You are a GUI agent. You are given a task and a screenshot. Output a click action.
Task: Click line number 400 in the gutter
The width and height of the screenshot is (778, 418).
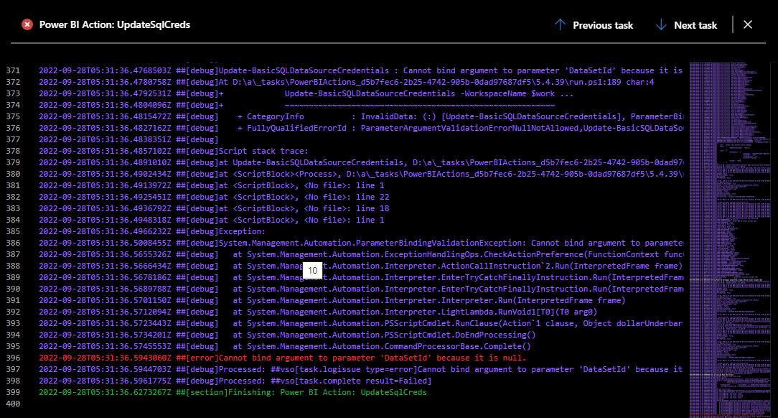[x=14, y=404]
